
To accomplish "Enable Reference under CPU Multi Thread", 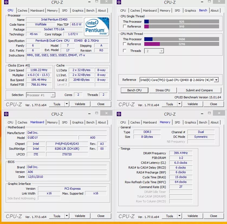I will pos(124,44).
